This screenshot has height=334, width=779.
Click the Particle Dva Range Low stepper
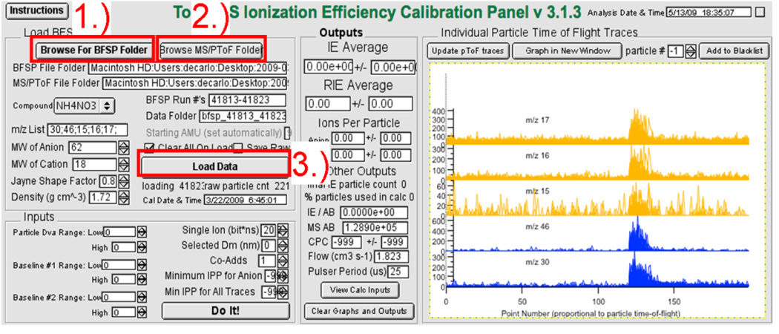142,232
